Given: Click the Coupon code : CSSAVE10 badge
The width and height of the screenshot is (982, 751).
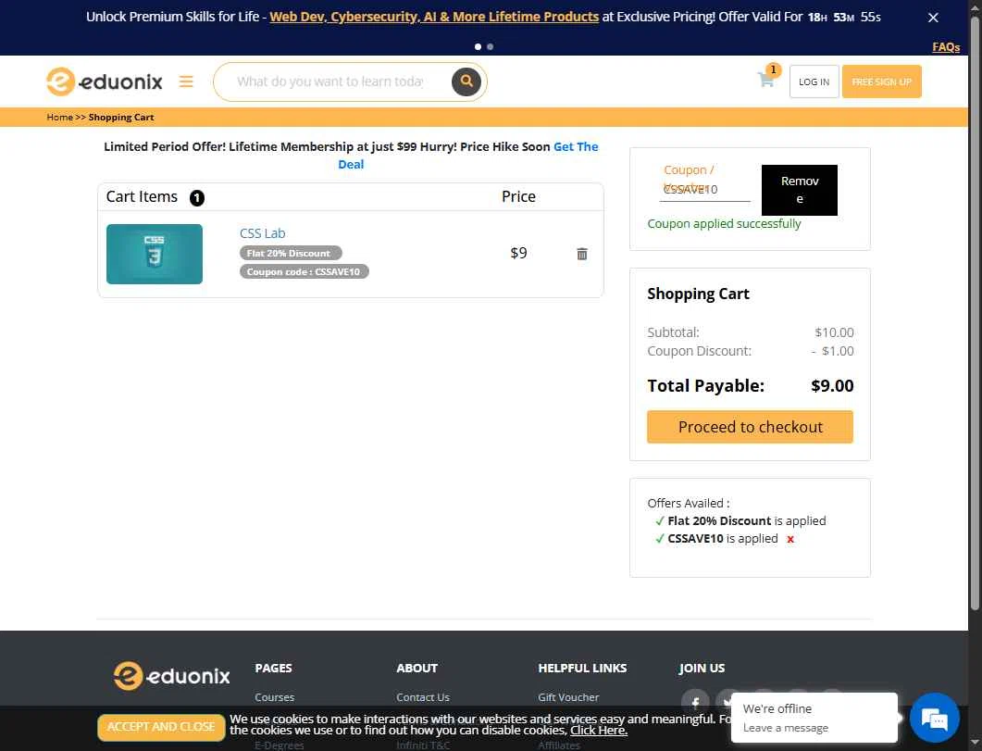Looking at the screenshot, I should (x=304, y=271).
